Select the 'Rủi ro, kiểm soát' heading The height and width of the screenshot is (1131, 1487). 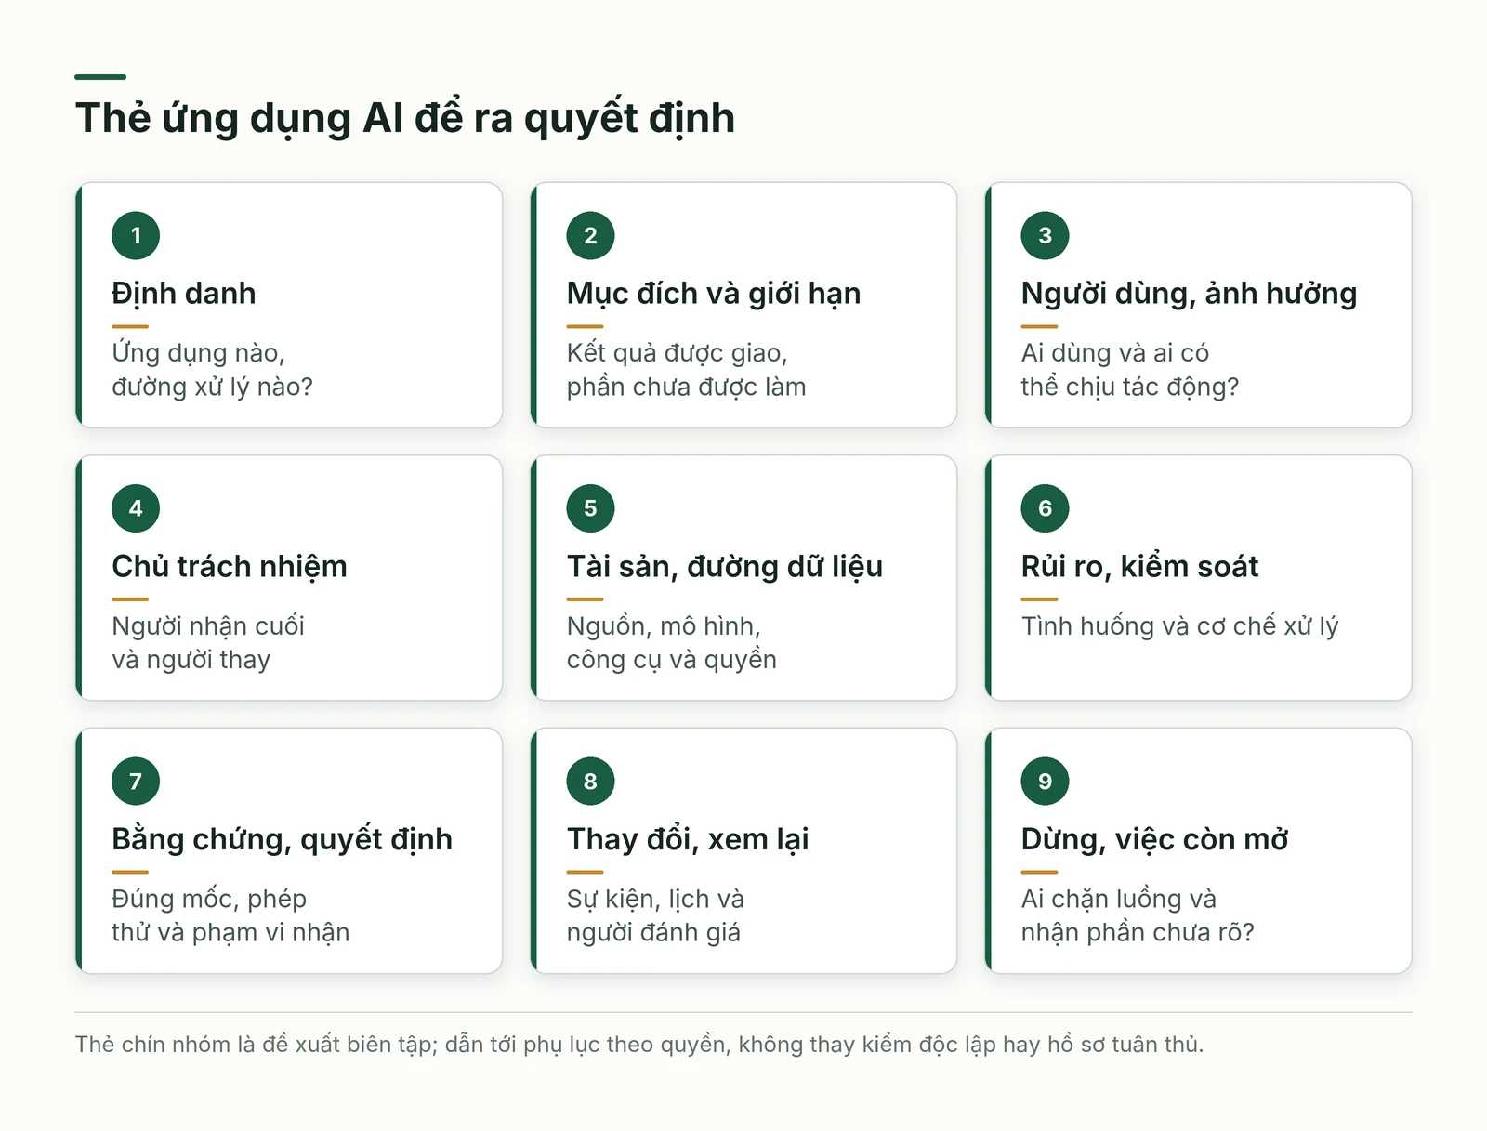(1139, 566)
